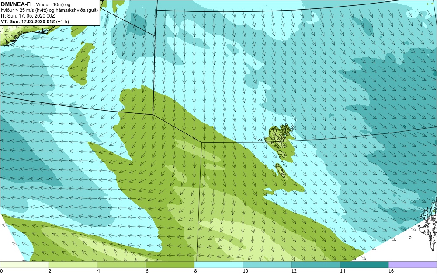Click the 0–2 m/s pale yellow legend swatch

24,265
